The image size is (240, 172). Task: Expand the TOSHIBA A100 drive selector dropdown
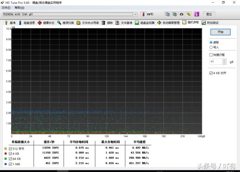pos(136,14)
